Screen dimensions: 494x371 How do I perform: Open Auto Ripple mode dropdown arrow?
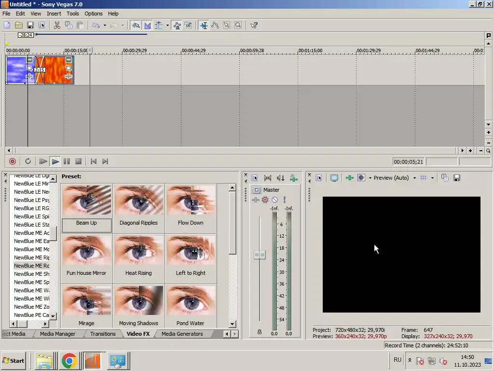[x=167, y=25]
